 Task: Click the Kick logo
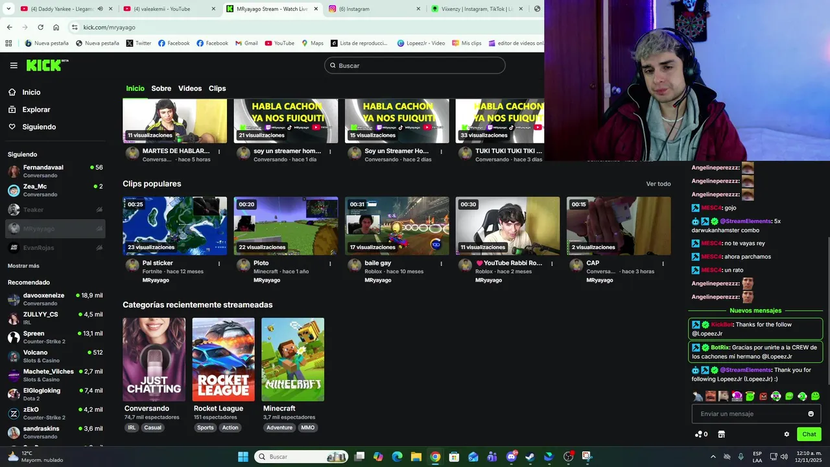point(47,65)
